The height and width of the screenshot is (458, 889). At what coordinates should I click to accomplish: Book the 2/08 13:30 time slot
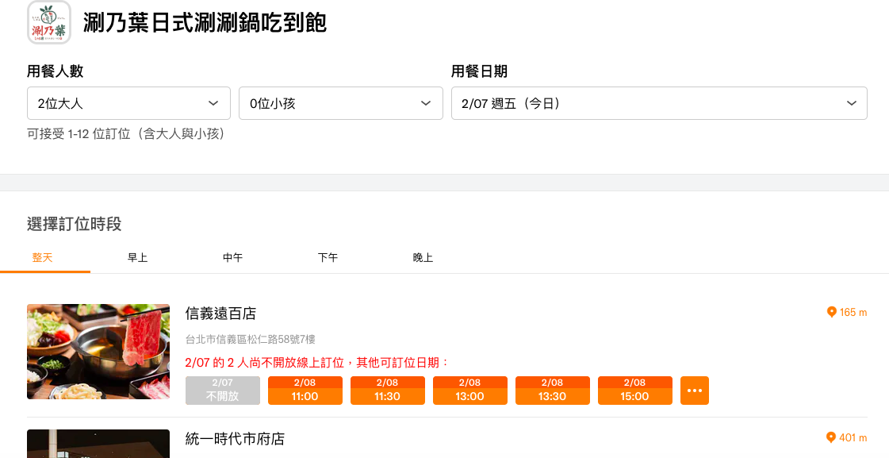click(x=553, y=391)
